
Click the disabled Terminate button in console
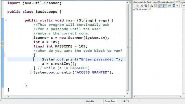click(x=138, y=6)
